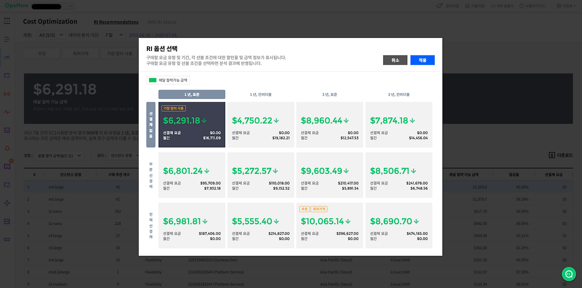Choose the $5,555.40 option card
582x288 pixels.
(x=261, y=225)
